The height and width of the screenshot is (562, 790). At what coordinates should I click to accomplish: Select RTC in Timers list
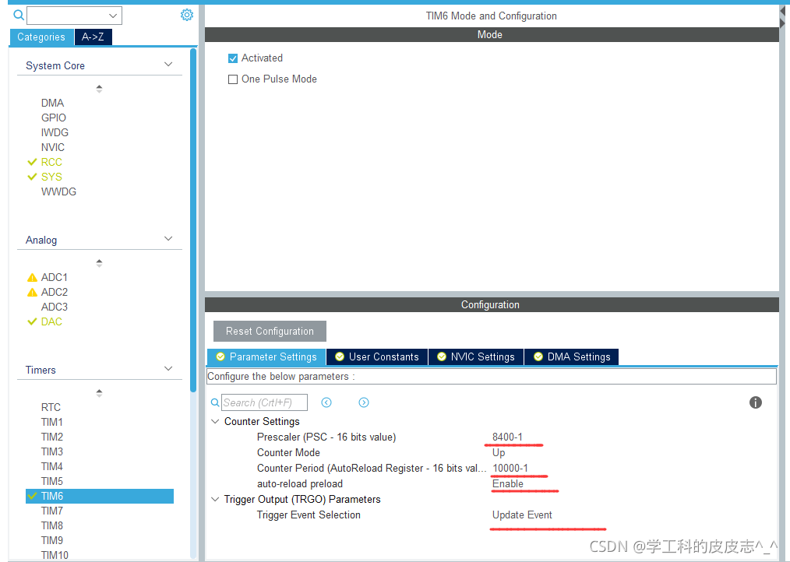tap(51, 407)
